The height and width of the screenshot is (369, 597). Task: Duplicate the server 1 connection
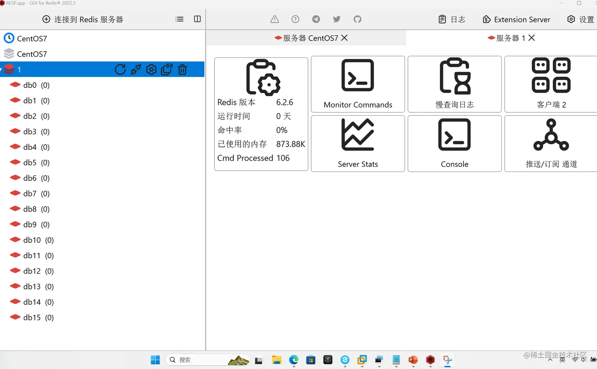click(167, 70)
